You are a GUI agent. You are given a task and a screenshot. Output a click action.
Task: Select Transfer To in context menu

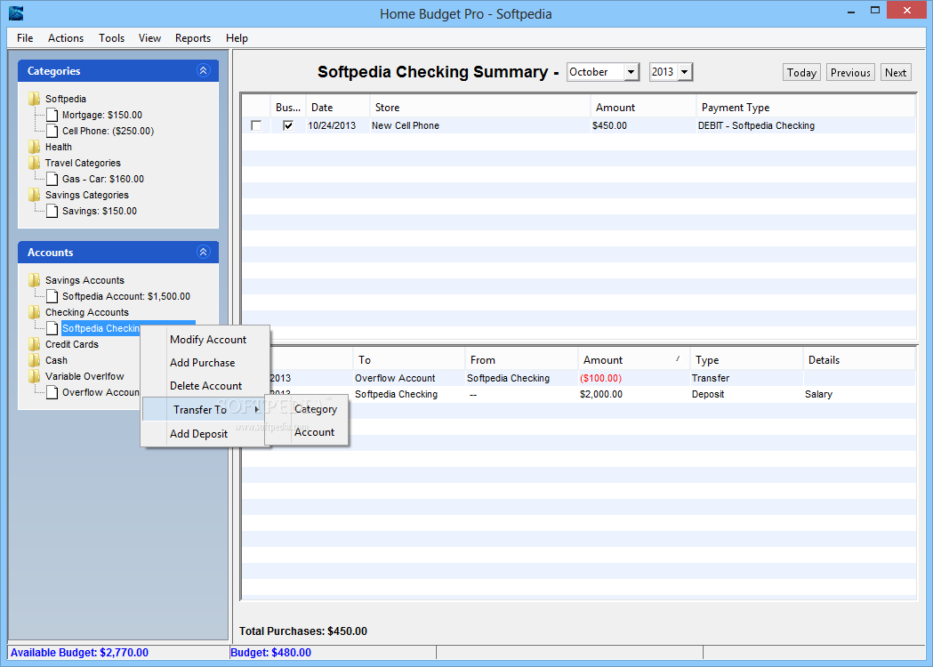pyautogui.click(x=205, y=409)
